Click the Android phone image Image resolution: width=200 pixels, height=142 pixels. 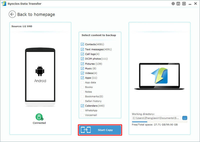point(40,77)
